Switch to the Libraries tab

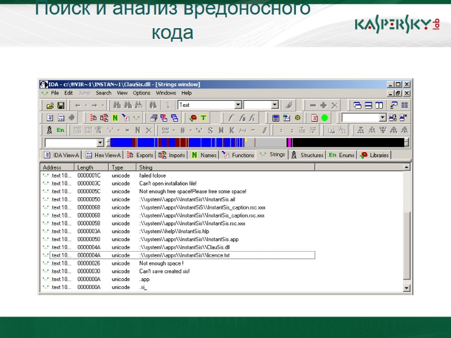click(374, 155)
